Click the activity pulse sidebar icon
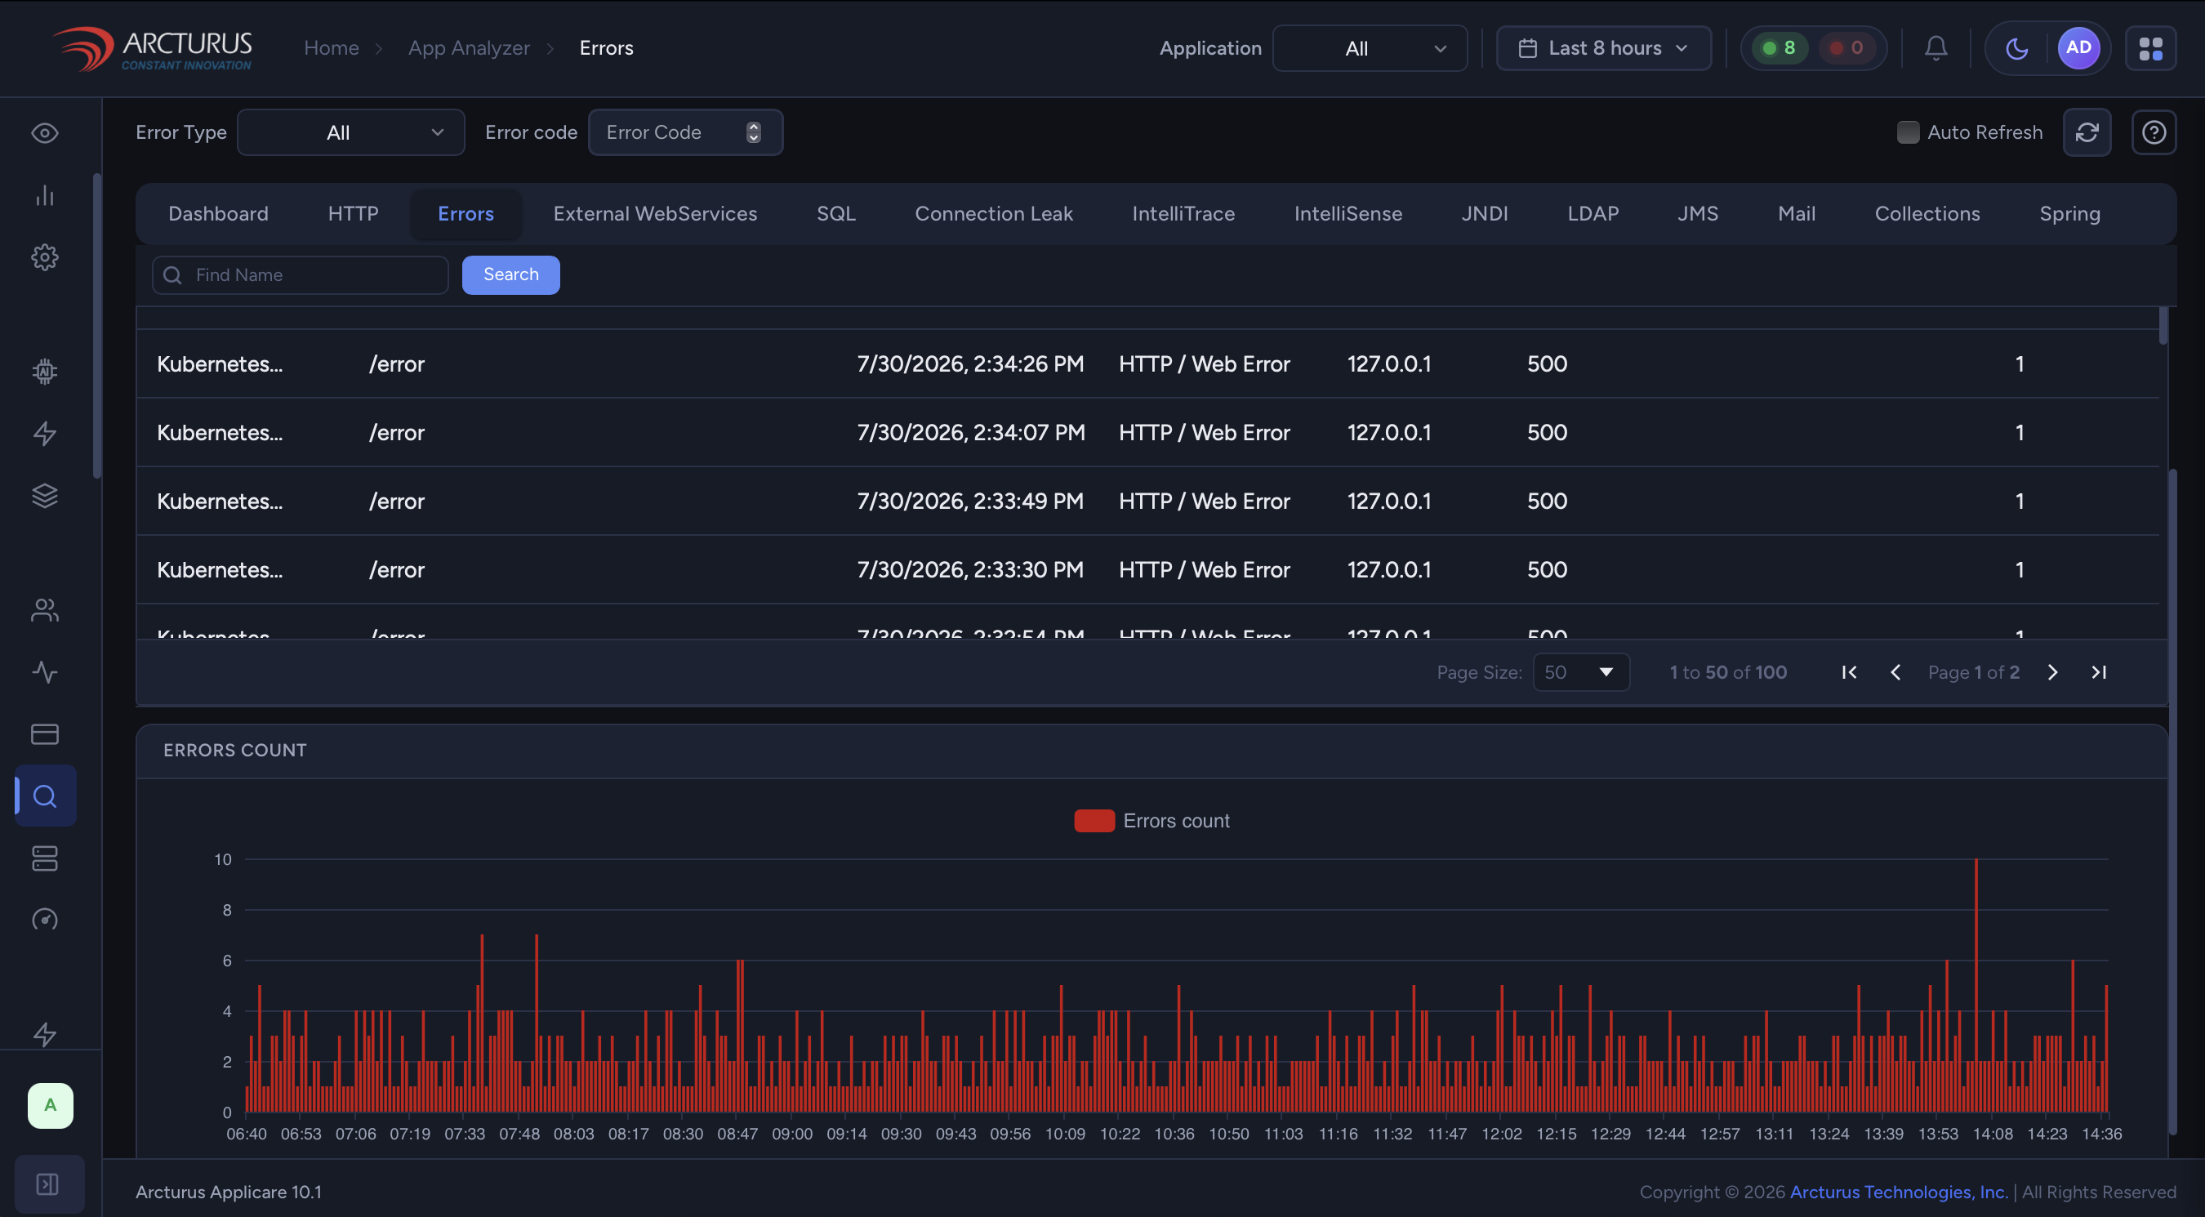The width and height of the screenshot is (2205, 1217). 45,672
